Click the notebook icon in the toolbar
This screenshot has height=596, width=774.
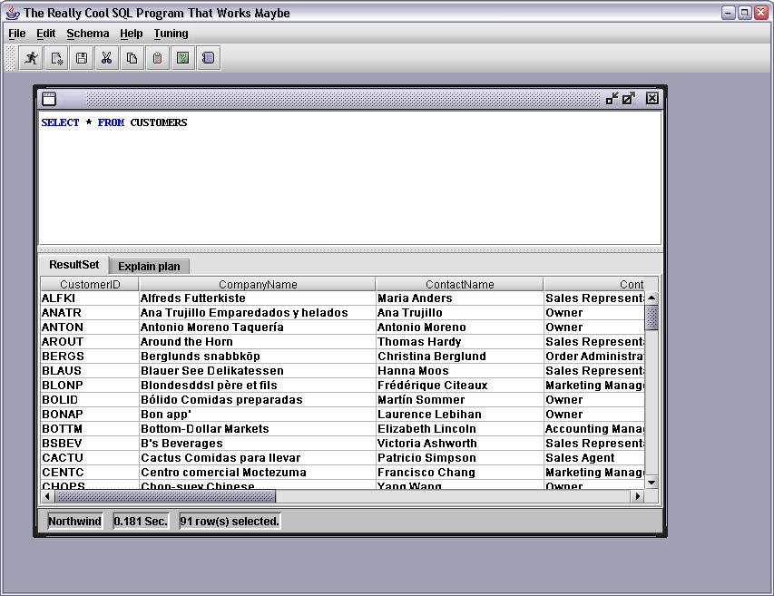click(208, 58)
